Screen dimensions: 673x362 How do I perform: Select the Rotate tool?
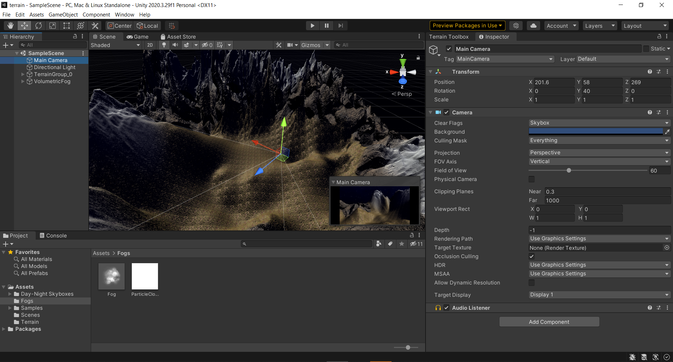pyautogui.click(x=39, y=26)
